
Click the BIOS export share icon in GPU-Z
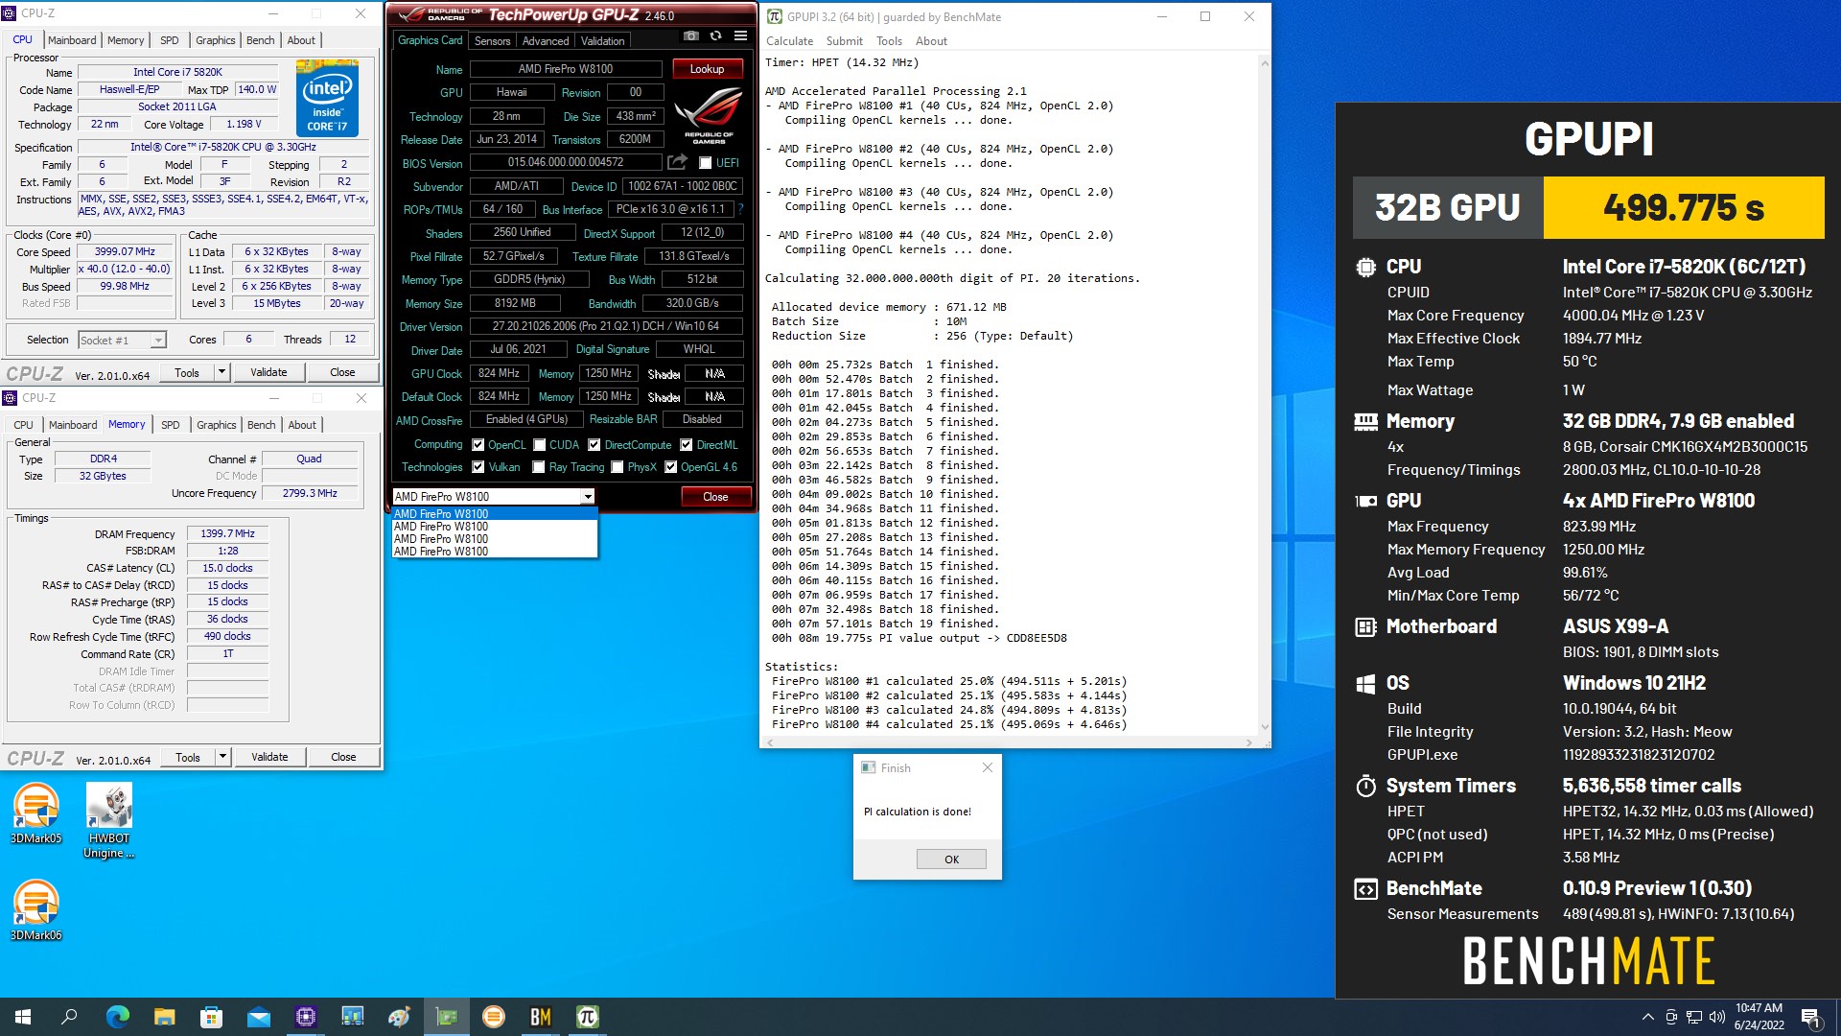[678, 162]
